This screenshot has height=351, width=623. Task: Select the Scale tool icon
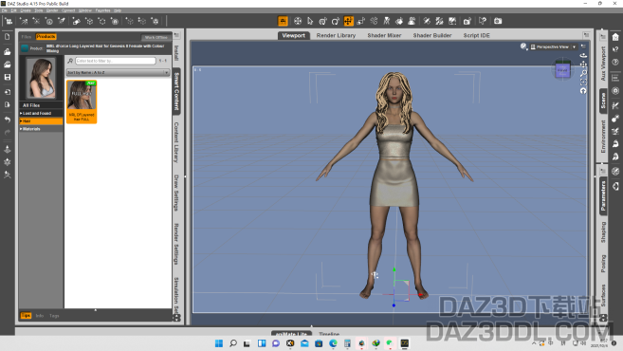coord(360,21)
